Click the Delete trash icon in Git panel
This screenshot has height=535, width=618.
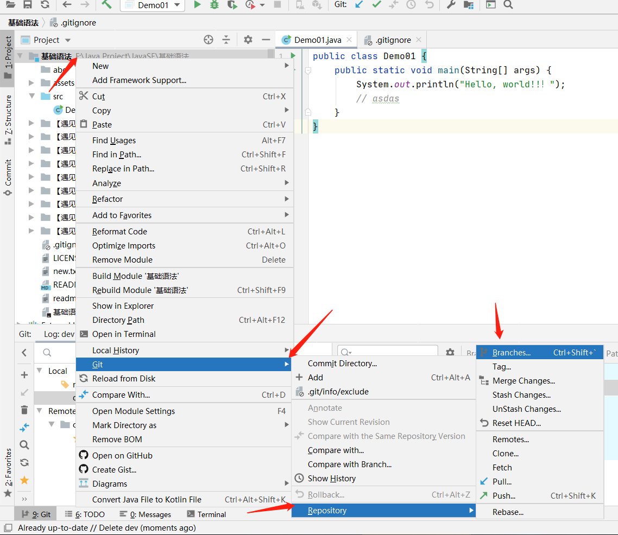click(24, 410)
